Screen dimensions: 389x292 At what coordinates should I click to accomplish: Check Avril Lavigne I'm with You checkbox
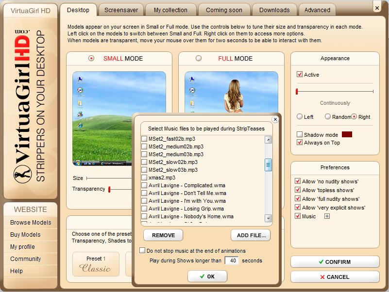[144, 201]
